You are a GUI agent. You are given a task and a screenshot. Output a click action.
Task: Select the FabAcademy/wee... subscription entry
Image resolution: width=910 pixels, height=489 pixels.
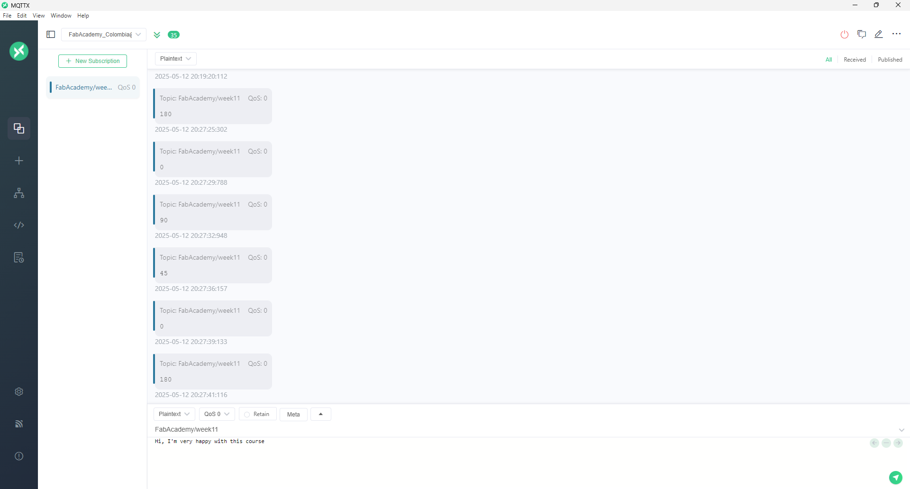click(x=93, y=88)
